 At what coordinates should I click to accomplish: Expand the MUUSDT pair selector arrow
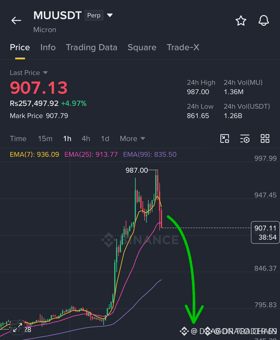(110, 15)
